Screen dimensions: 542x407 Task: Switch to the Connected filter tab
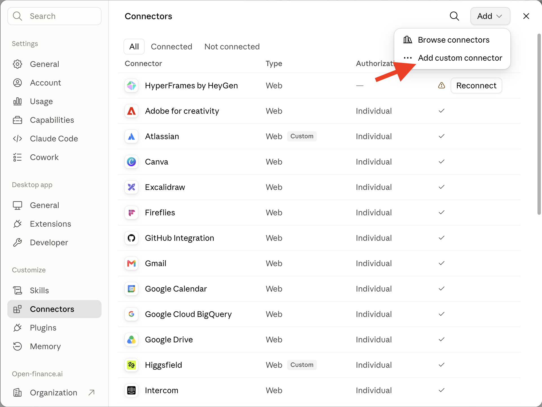click(171, 47)
